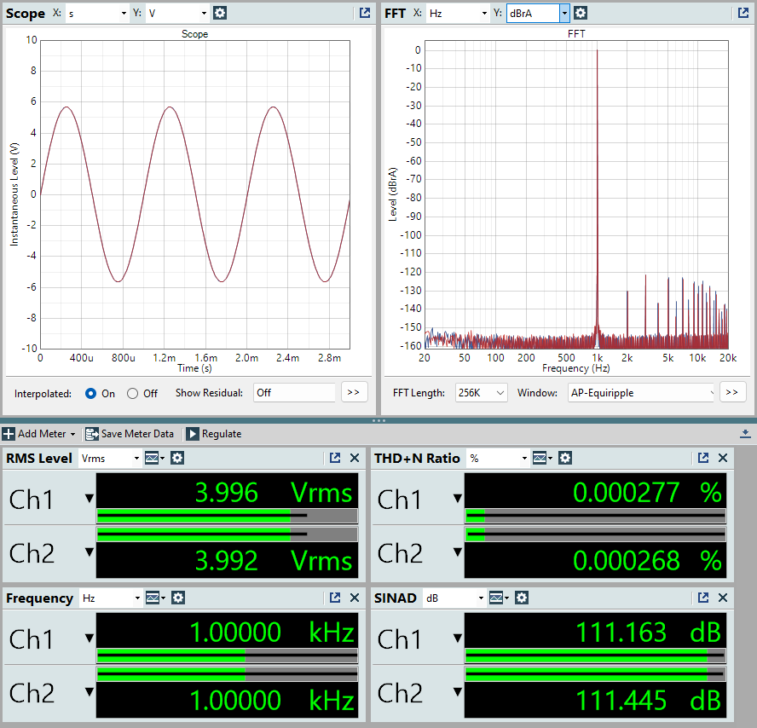Click the Show Residual field
The width and height of the screenshot is (757, 728).
pyautogui.click(x=294, y=393)
